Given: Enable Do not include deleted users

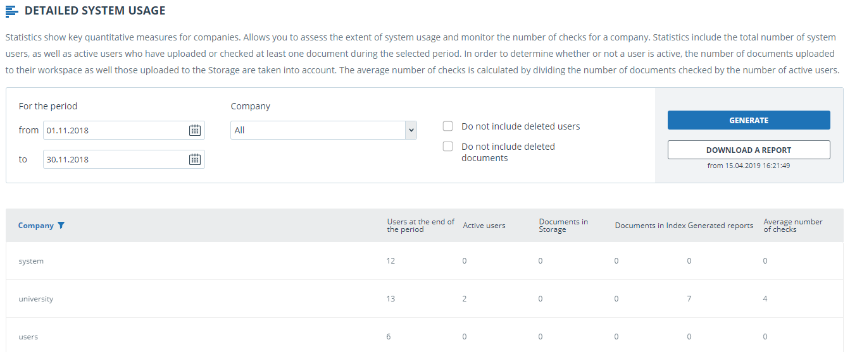Looking at the screenshot, I should pos(448,126).
